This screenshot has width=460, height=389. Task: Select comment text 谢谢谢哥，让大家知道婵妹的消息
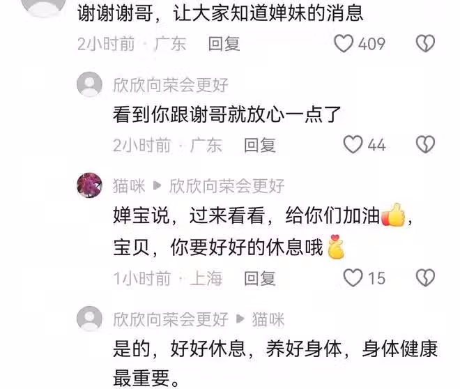click(221, 13)
